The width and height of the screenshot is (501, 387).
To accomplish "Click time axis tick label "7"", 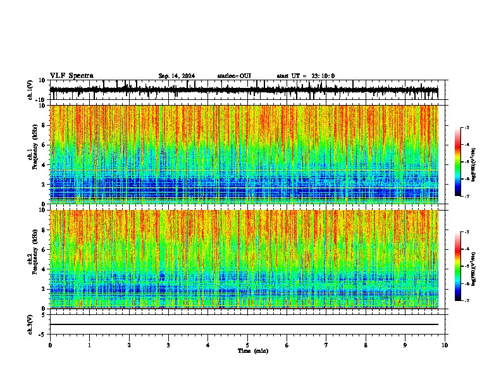I will point(326,345).
